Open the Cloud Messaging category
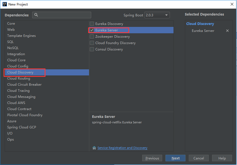Screen dimensions: 237x165 point(47,97)
